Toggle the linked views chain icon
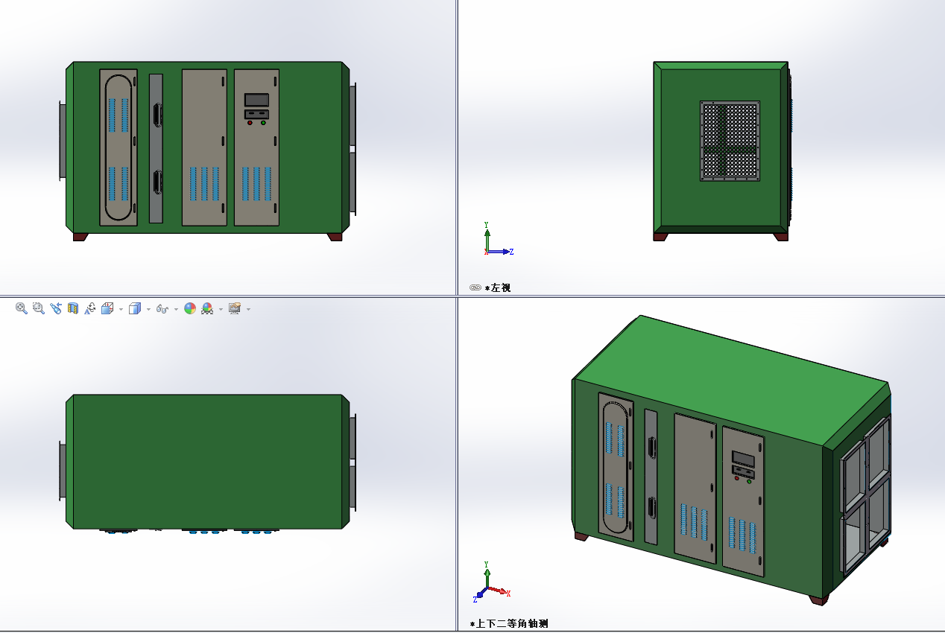Image resolution: width=945 pixels, height=633 pixels. pyautogui.click(x=475, y=287)
